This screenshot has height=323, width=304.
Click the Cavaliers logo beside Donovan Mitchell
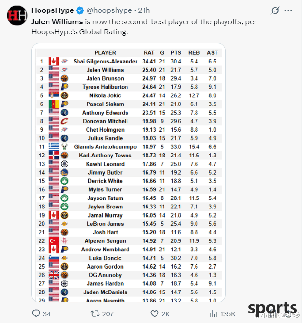coord(65,121)
